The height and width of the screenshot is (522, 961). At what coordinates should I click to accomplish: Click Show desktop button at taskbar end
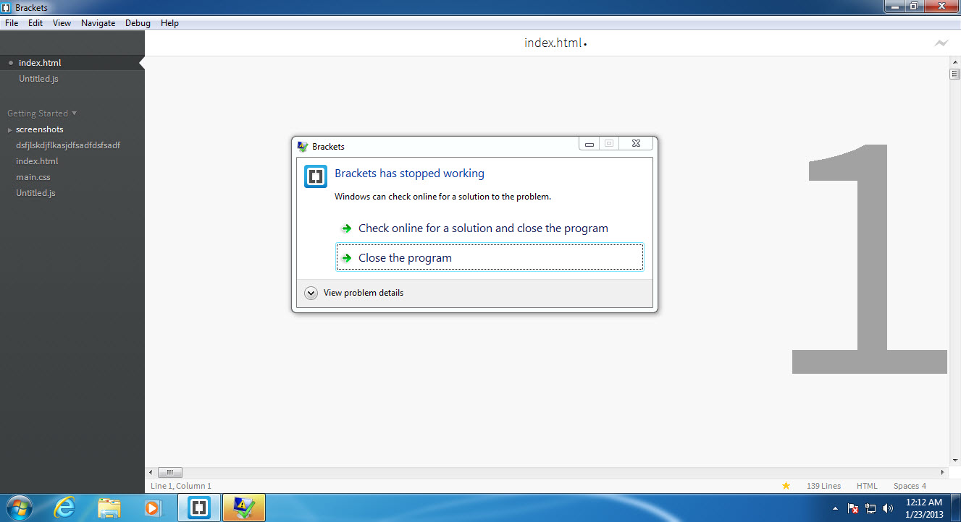coord(956,508)
